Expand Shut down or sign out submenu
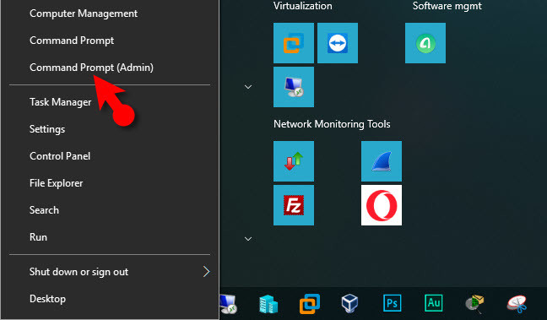This screenshot has width=547, height=320. pos(110,272)
